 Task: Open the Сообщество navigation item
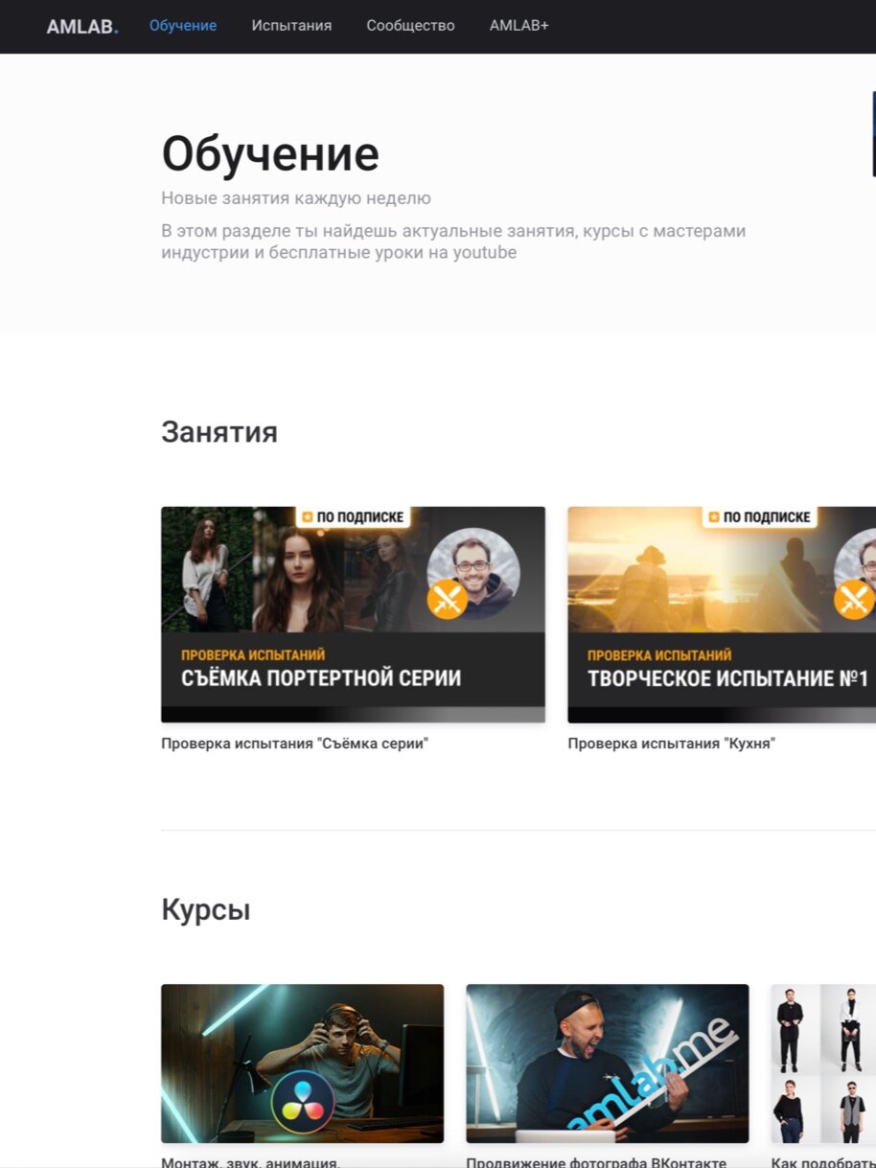[410, 26]
